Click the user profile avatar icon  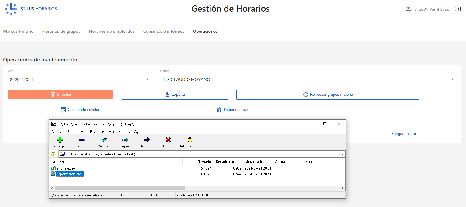coord(408,9)
